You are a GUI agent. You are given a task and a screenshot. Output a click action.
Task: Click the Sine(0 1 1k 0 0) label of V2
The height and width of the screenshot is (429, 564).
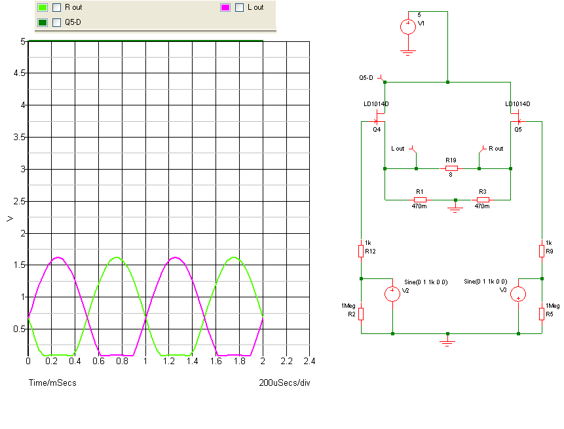[x=426, y=282]
